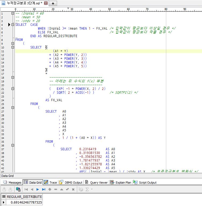Go to the next record
202x206 pixels.
pyautogui.click(x=38, y=189)
